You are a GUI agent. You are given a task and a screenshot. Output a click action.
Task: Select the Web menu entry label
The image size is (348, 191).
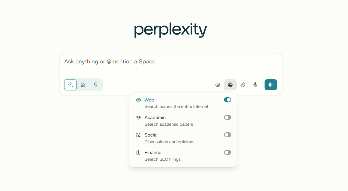point(149,100)
